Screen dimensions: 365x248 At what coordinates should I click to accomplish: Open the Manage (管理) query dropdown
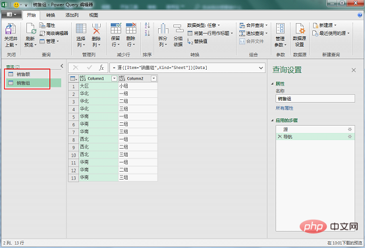(x=49, y=41)
